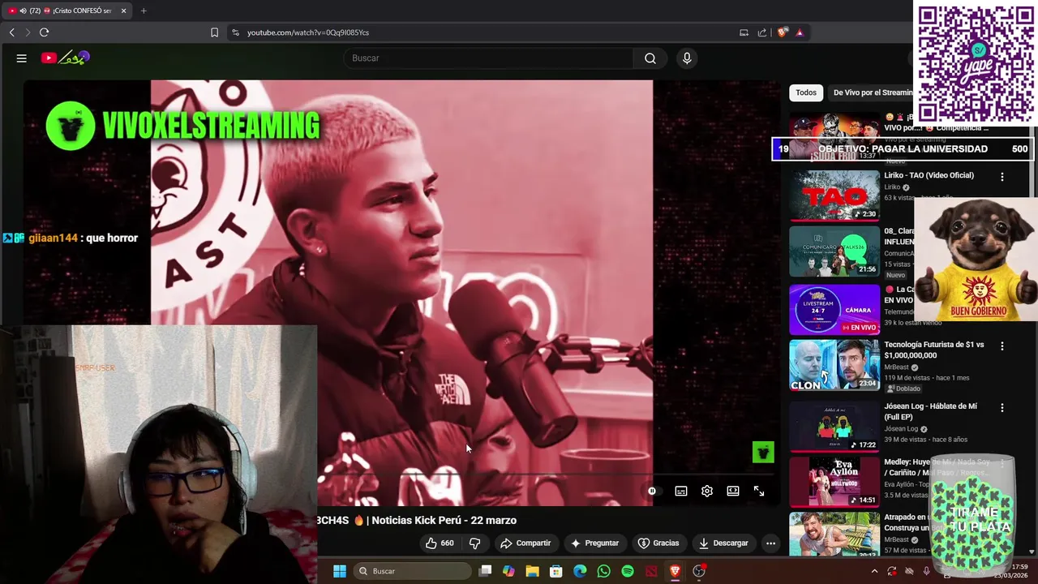Start voice search with microphone icon

click(687, 58)
